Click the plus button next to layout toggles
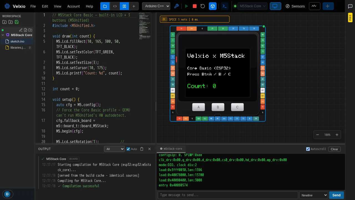Screen dimensions: 355x200 click(134, 6)
